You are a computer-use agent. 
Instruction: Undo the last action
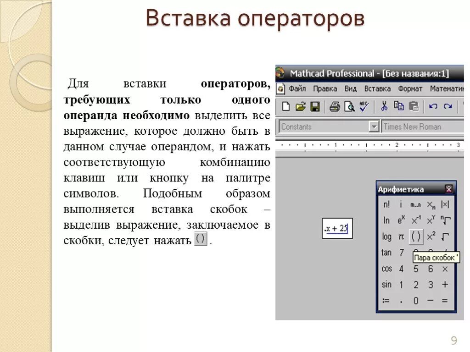tap(432, 106)
